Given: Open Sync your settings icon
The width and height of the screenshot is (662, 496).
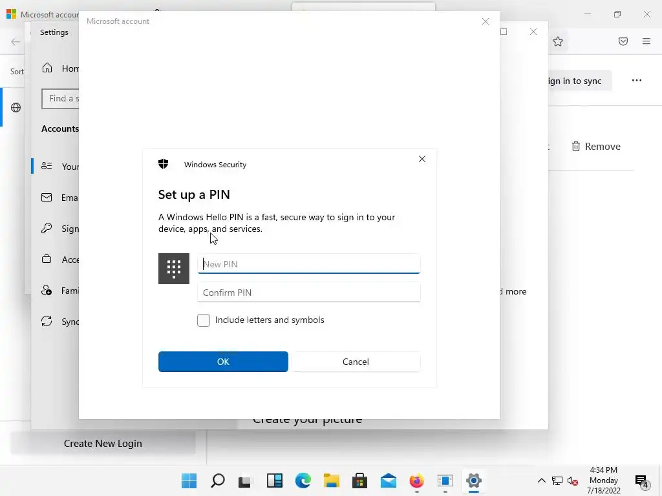Looking at the screenshot, I should (x=47, y=322).
